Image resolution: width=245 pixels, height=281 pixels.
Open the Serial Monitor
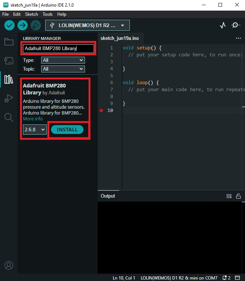pyautogui.click(x=236, y=25)
